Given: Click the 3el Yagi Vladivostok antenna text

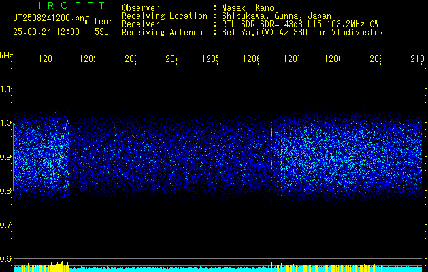Looking at the screenshot, I should 303,33.
